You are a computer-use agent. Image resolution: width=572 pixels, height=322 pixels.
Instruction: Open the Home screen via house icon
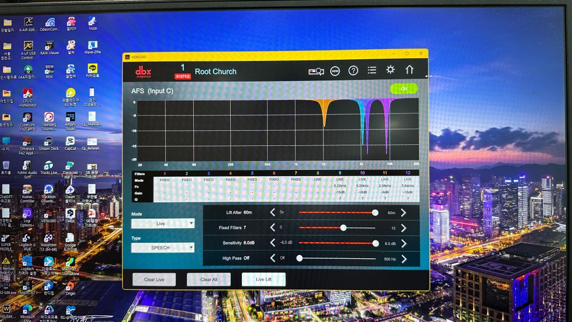(409, 70)
